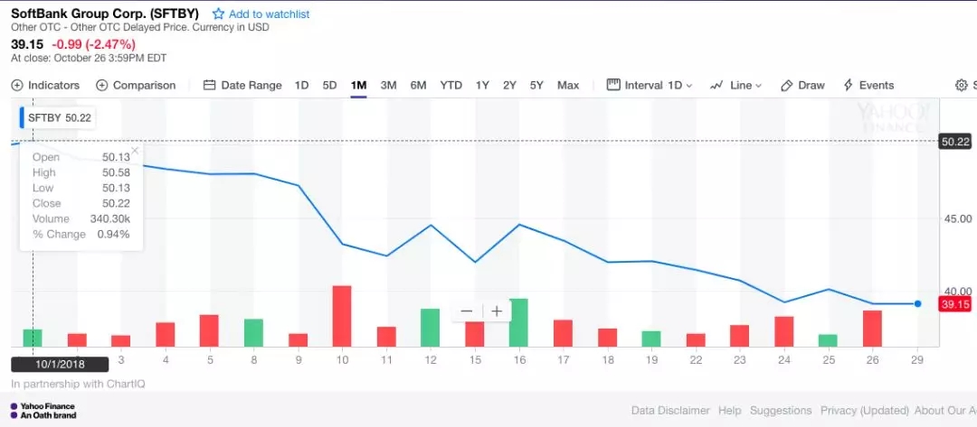Show Events with the lightning icon
The height and width of the screenshot is (427, 977).
pyautogui.click(x=848, y=85)
